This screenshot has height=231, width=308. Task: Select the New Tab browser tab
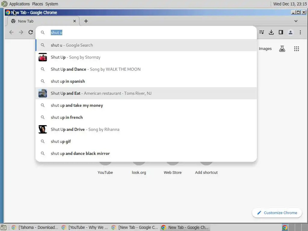coord(43,21)
